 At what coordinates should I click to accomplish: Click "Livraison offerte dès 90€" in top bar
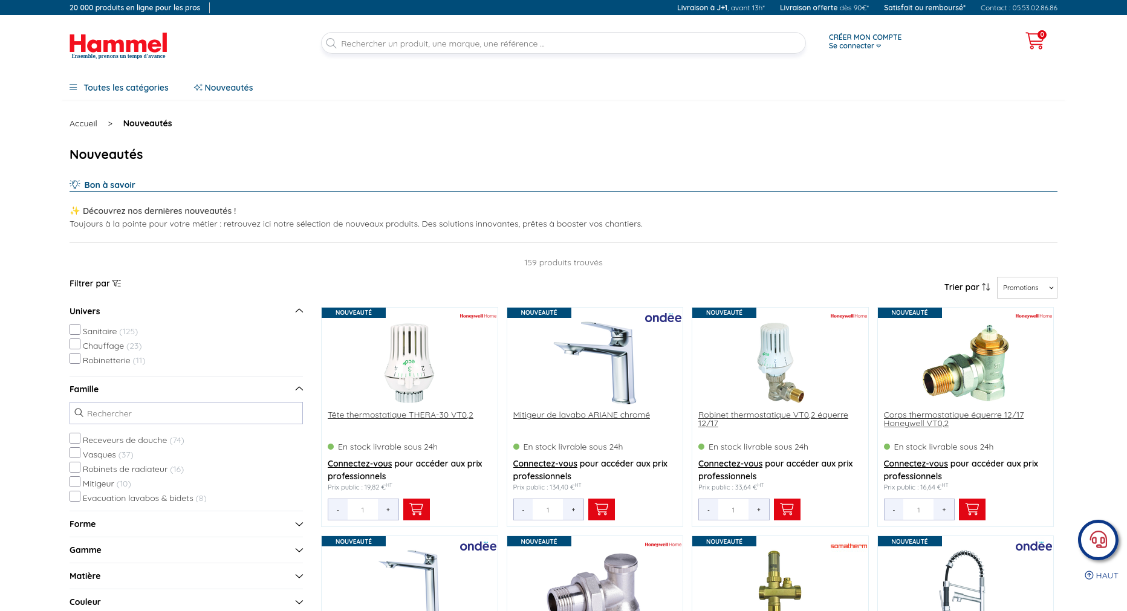pyautogui.click(x=824, y=8)
